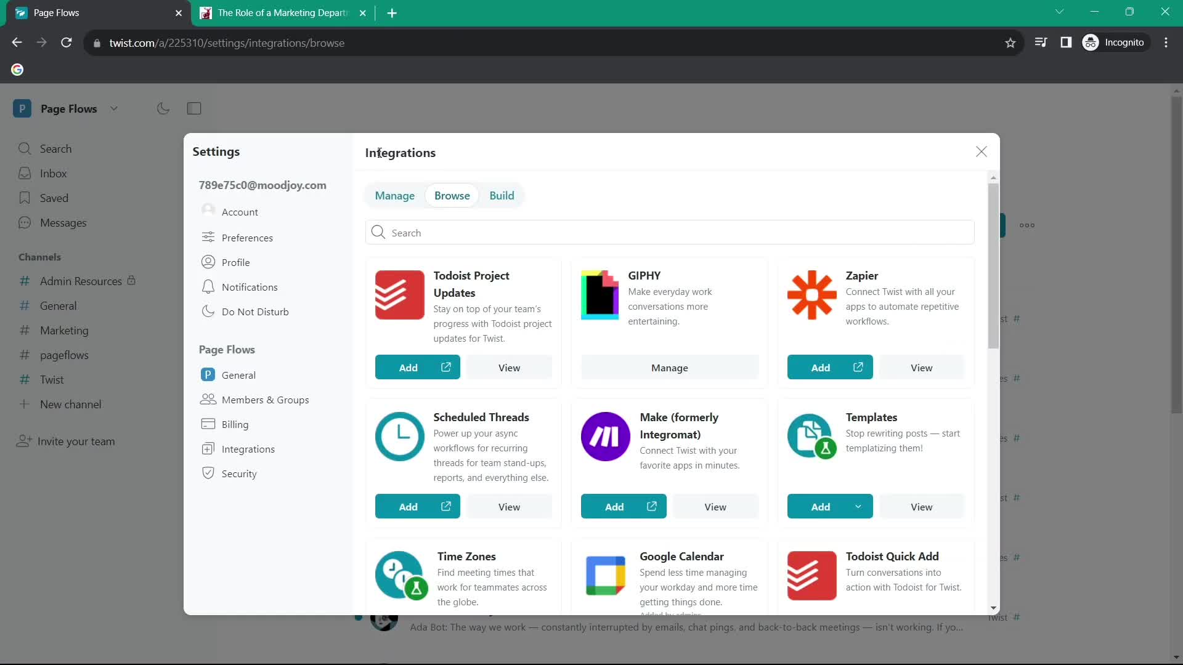Add the Make (formerly Integromat) integration
This screenshot has height=665, width=1183.
[x=623, y=507]
